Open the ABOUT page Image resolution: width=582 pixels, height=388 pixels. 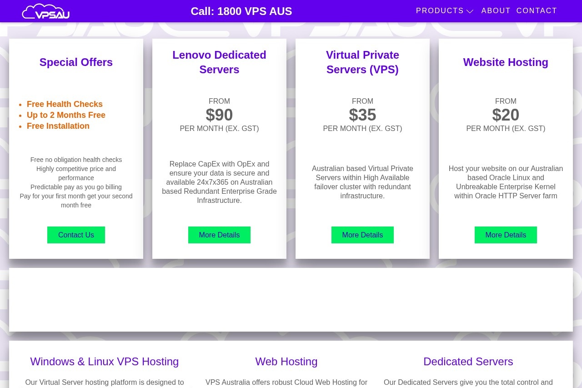[x=496, y=10]
